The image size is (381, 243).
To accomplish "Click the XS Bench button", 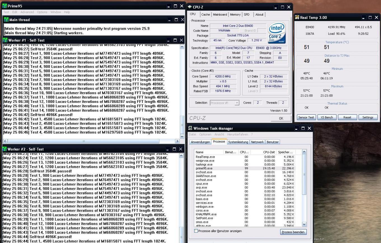I will [327, 117].
